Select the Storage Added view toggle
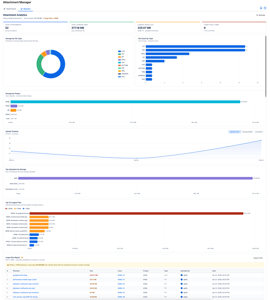Viewport: 270px width, 300px height. [247, 131]
